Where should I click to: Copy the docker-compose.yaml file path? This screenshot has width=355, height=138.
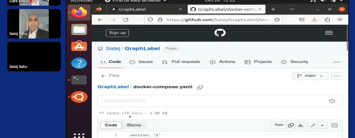click(x=200, y=87)
